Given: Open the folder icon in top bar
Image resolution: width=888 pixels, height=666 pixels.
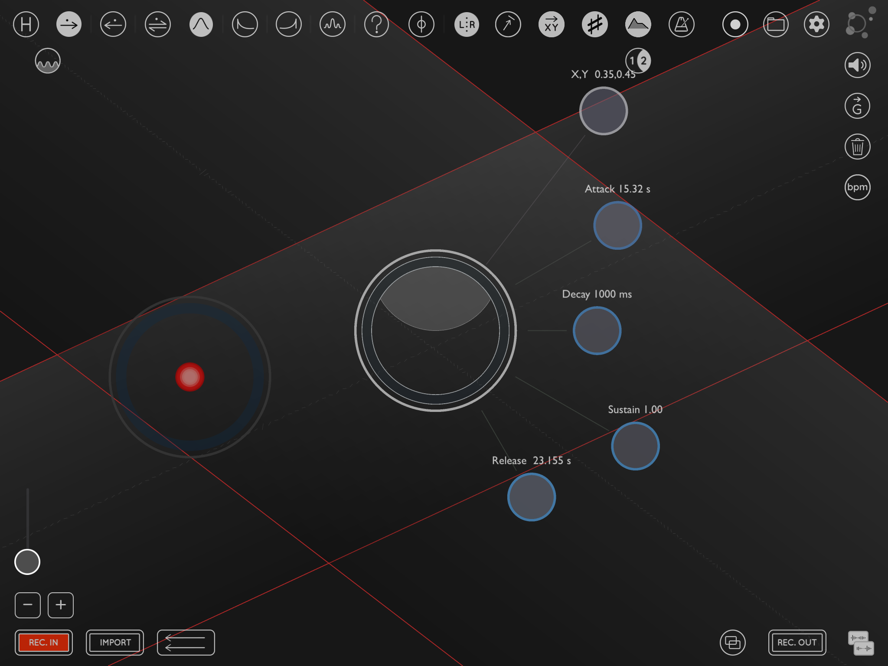Looking at the screenshot, I should pyautogui.click(x=776, y=24).
